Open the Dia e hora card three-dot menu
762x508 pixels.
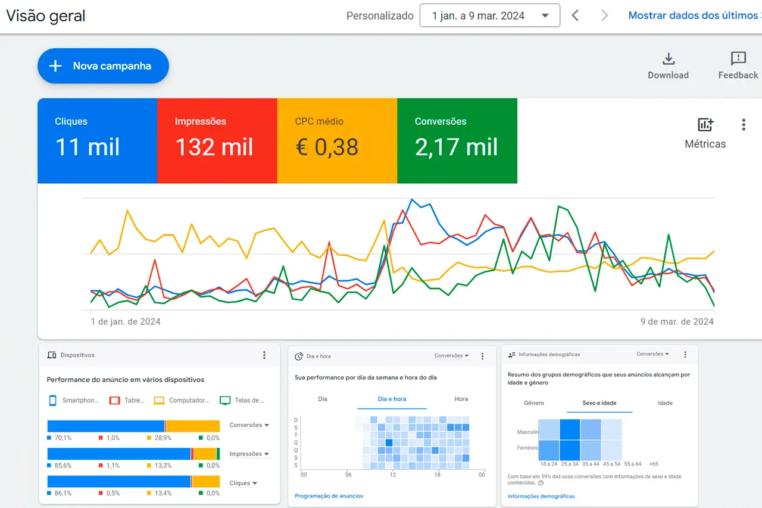[483, 356]
